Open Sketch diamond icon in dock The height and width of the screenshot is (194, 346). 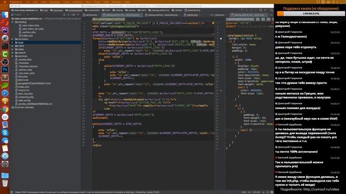point(5,101)
